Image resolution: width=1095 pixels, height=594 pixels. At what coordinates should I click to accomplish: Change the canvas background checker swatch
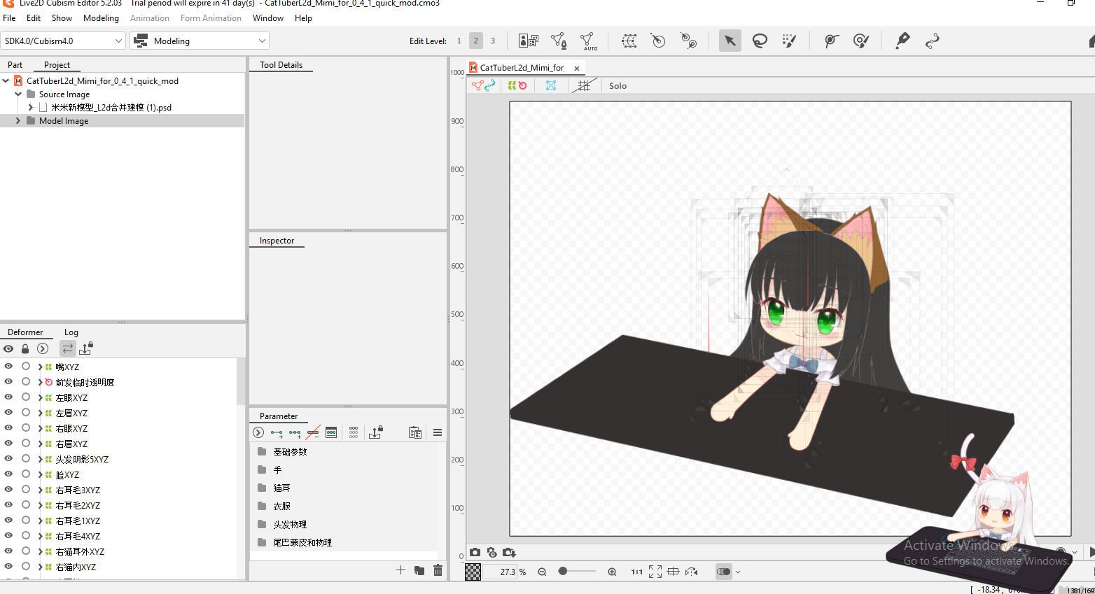click(x=473, y=572)
